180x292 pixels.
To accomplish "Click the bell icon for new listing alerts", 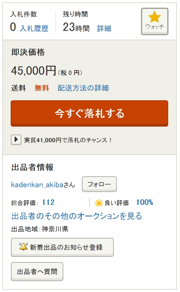I will pos(23,246).
